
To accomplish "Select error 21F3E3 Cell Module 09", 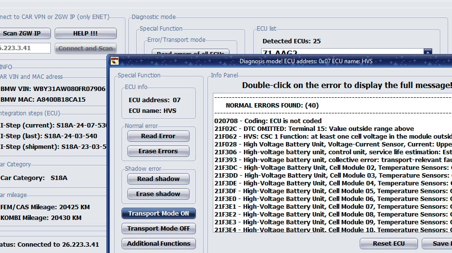I will point(333,222).
